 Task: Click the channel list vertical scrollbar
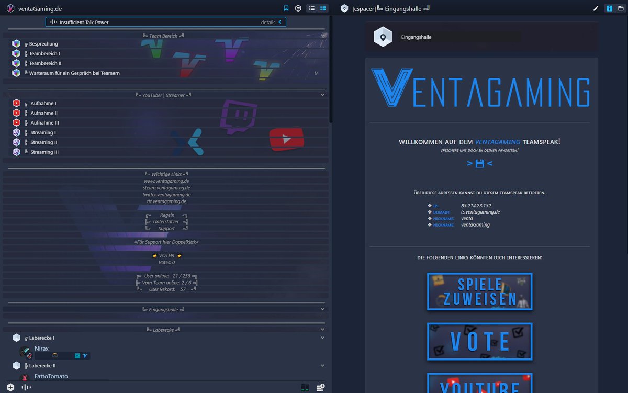click(331, 69)
